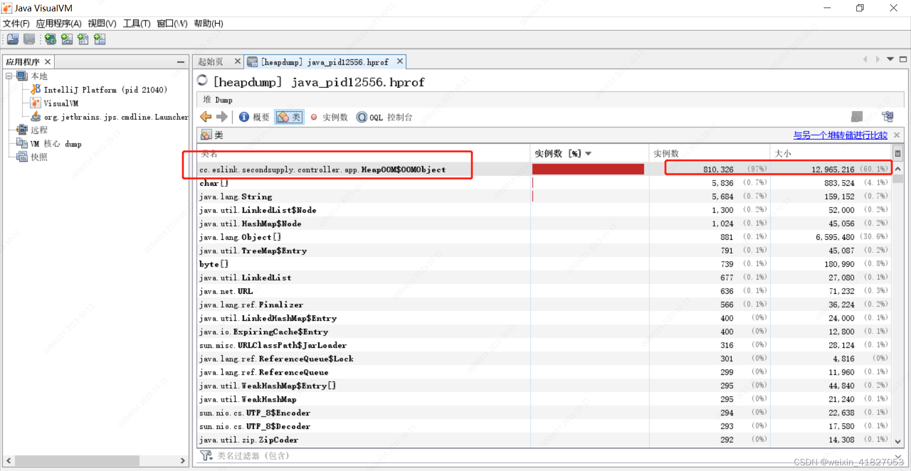This screenshot has height=471, width=911.
Task: Click the rightmost icon in heap dump toolbar
Action: pyautogui.click(x=887, y=117)
